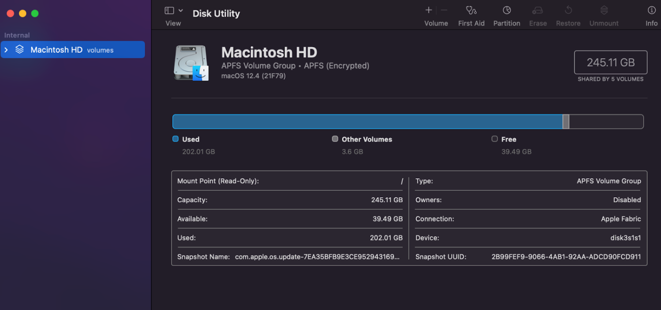661x310 pixels.
Task: Click the 245.11 GB capacity box
Action: click(x=610, y=63)
